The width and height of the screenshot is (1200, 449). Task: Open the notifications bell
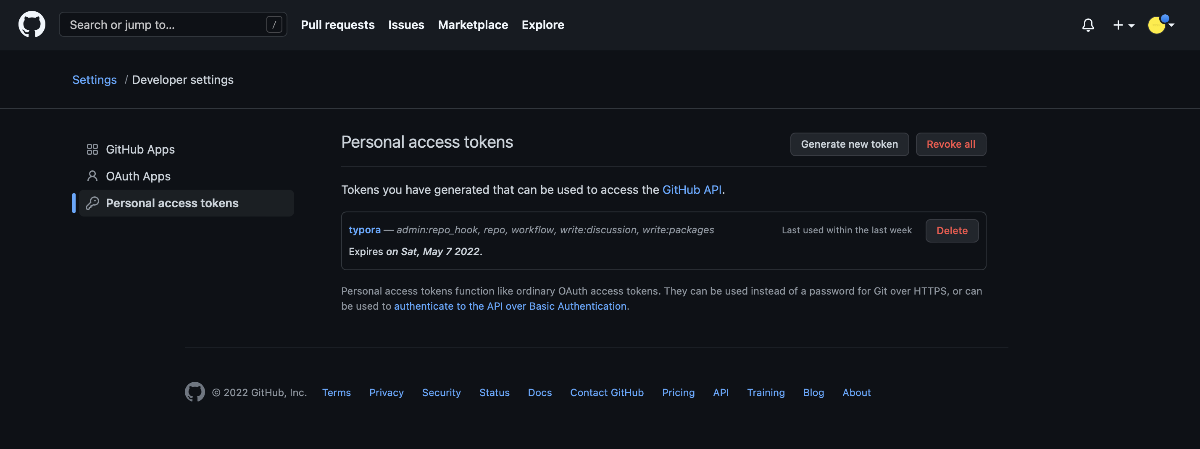1088,25
